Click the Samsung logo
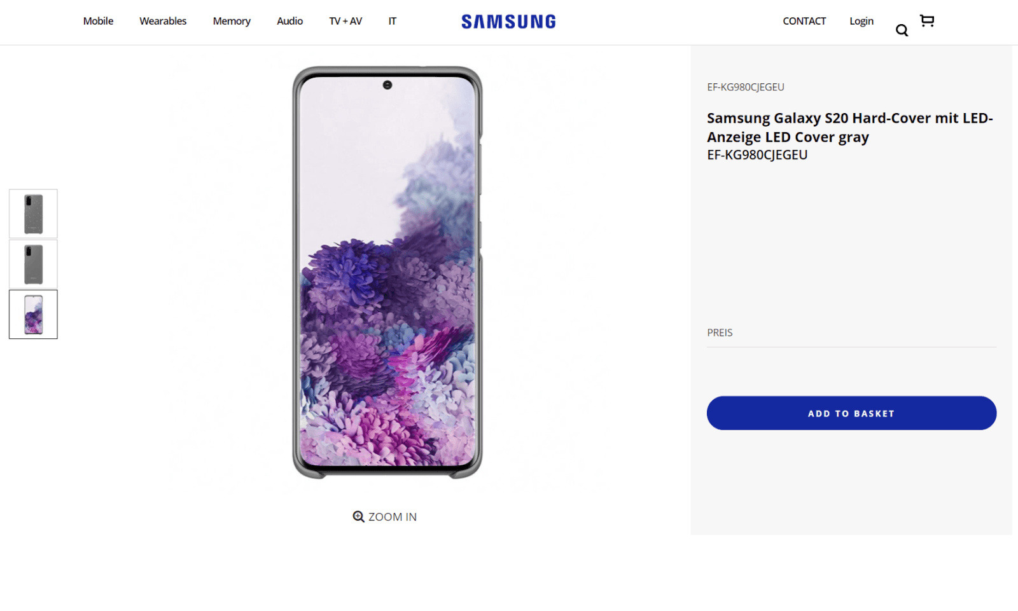This screenshot has width=1018, height=611. (x=508, y=22)
